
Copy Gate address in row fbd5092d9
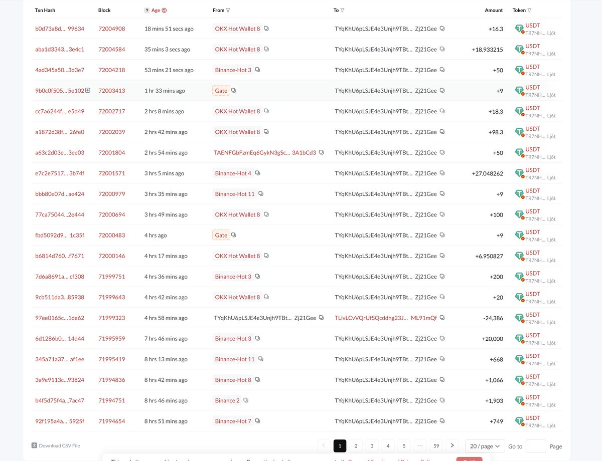(x=234, y=235)
